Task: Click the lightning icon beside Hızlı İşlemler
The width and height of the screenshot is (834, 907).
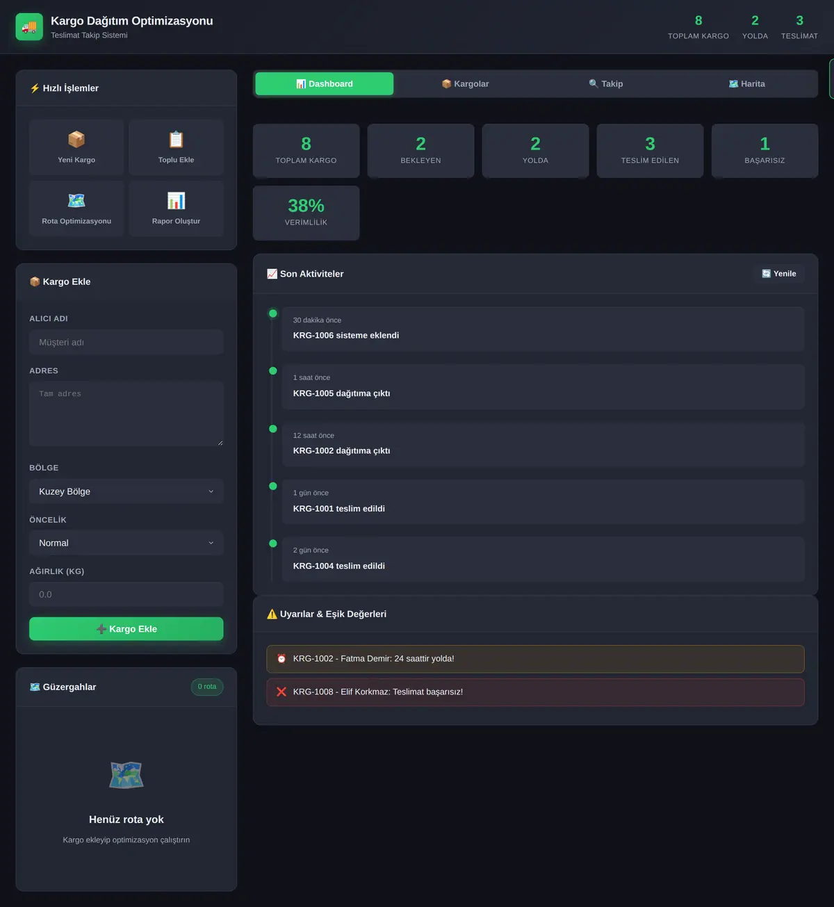Action: 35,88
